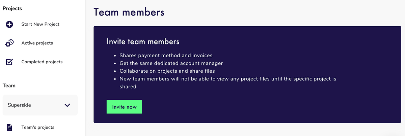
Task: Click the Invite team members card title
Action: pos(143,42)
